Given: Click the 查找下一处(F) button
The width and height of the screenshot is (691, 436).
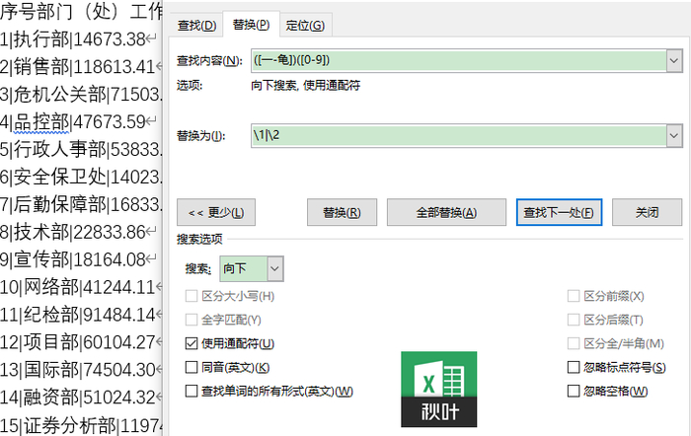Looking at the screenshot, I should click(x=559, y=212).
